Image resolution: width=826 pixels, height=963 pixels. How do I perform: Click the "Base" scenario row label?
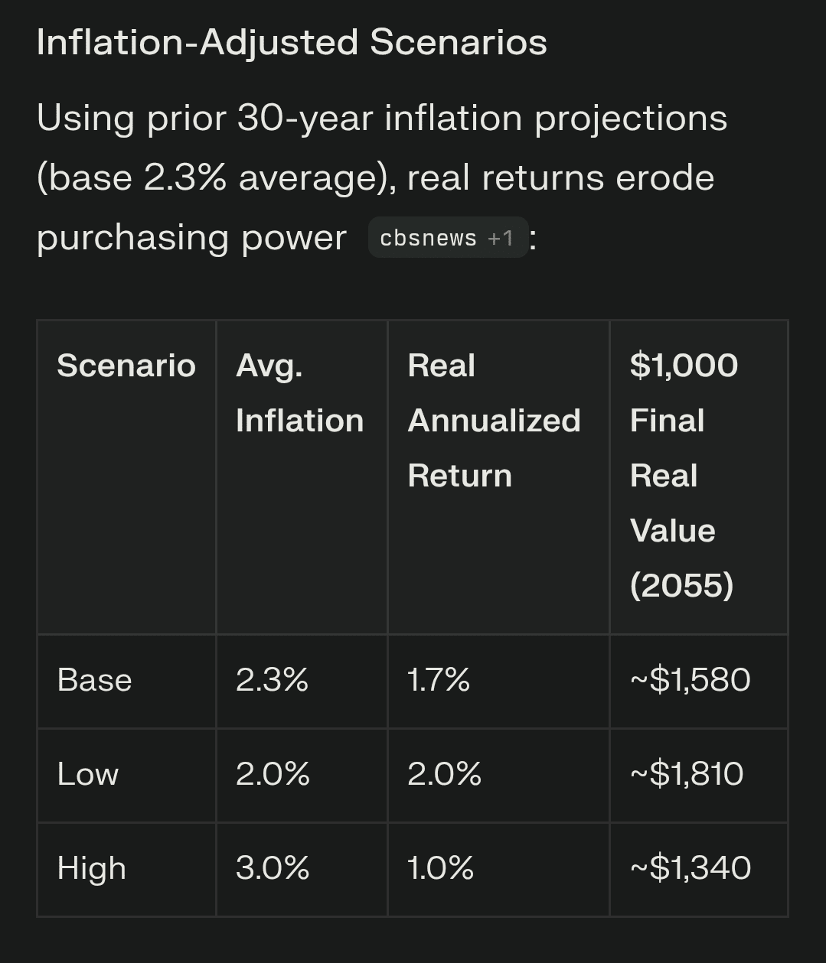click(95, 680)
